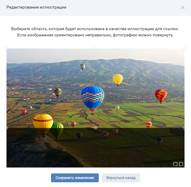The width and height of the screenshot is (191, 187).
Task: Rotate the photo counterclockwise using left rotate icon
Action: click(175, 164)
